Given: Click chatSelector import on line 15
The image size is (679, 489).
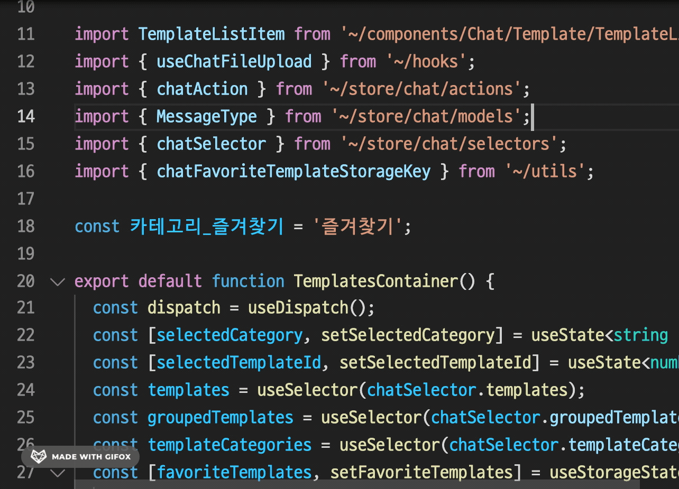Looking at the screenshot, I should [x=212, y=144].
